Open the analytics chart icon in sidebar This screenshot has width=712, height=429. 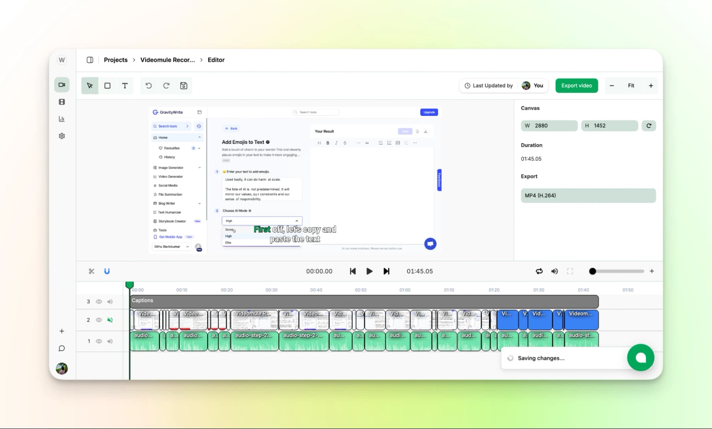point(62,119)
